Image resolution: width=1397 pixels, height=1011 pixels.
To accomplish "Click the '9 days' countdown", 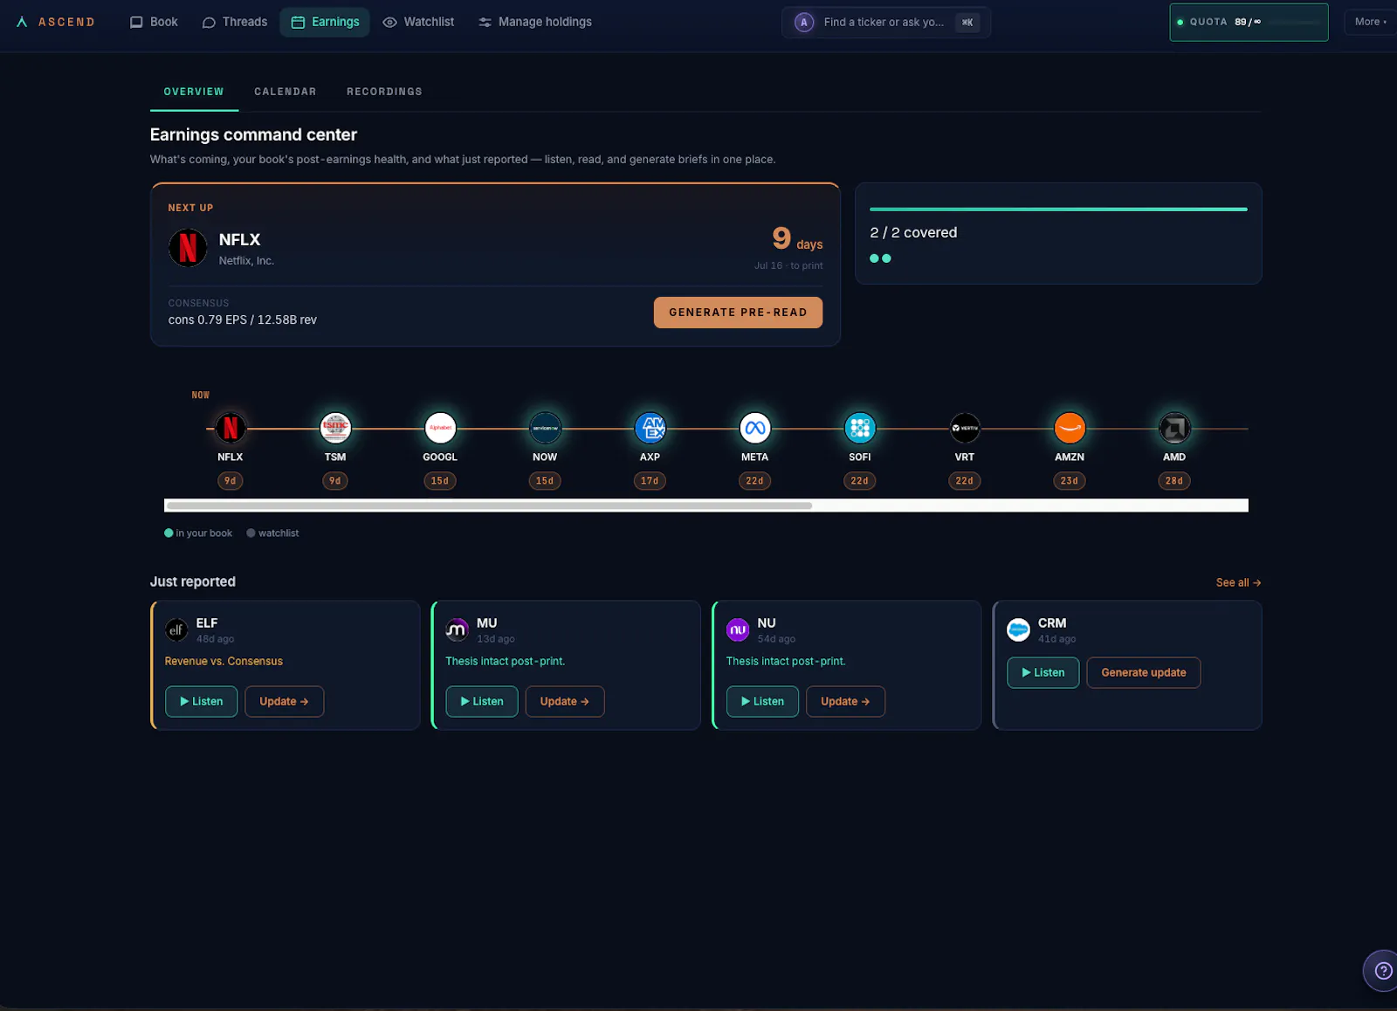I will [x=797, y=238].
